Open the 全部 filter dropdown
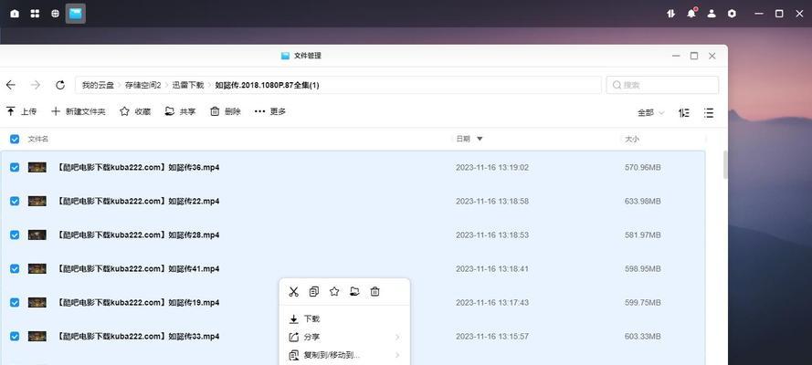 (x=650, y=113)
